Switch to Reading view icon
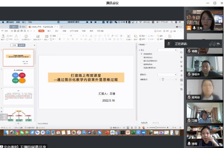 [135, 127]
